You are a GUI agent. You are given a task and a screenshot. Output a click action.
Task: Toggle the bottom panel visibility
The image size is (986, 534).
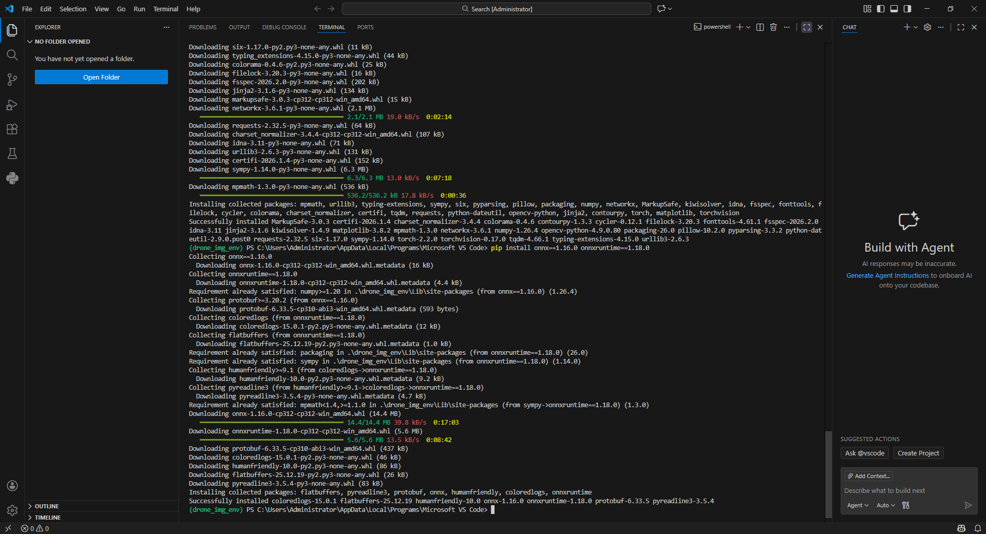pyautogui.click(x=894, y=9)
